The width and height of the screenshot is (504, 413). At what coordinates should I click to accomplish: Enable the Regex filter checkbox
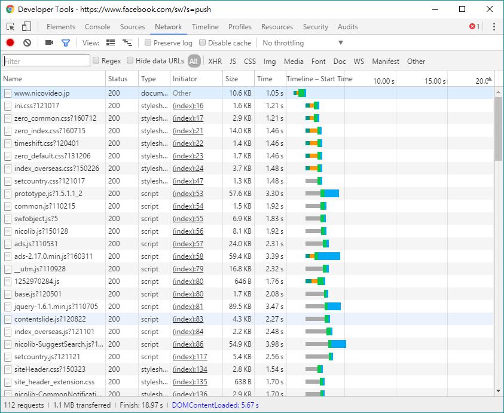tap(96, 61)
